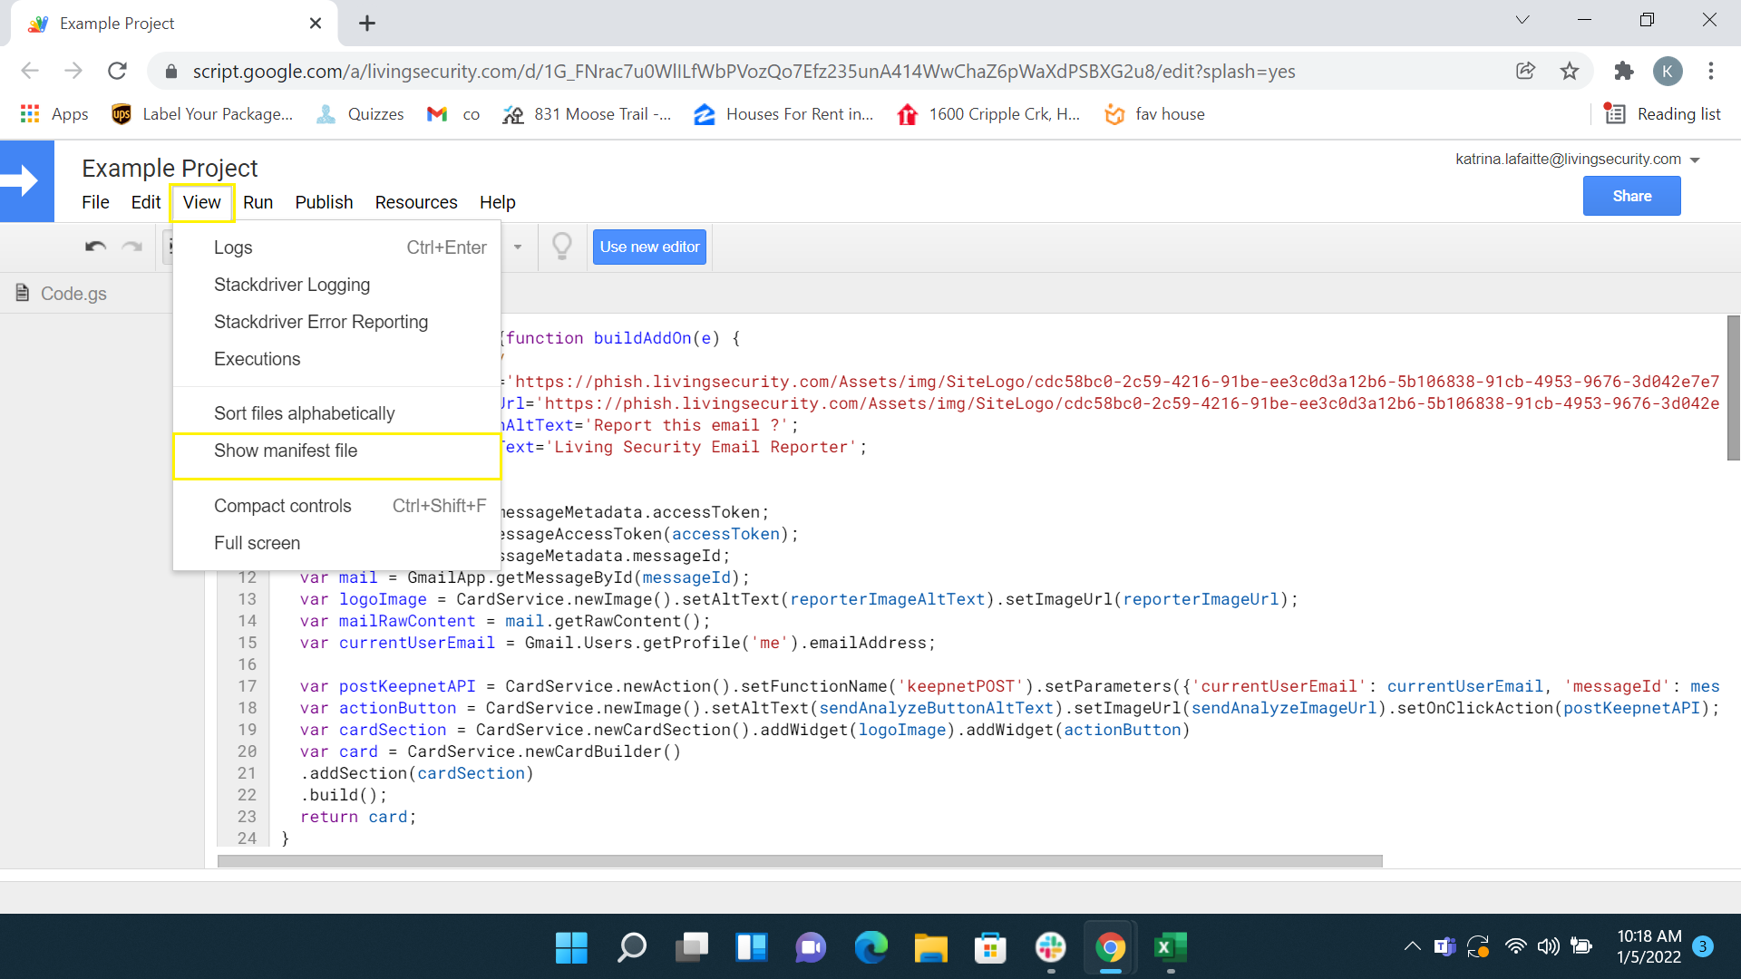Open the Edit menu
Image resolution: width=1741 pixels, height=979 pixels.
point(146,202)
